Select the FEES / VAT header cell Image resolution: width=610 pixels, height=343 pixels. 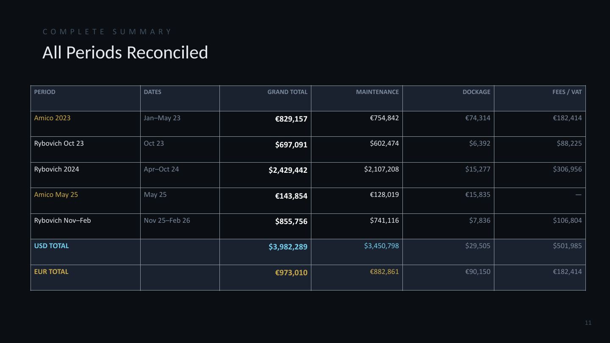(x=540, y=98)
